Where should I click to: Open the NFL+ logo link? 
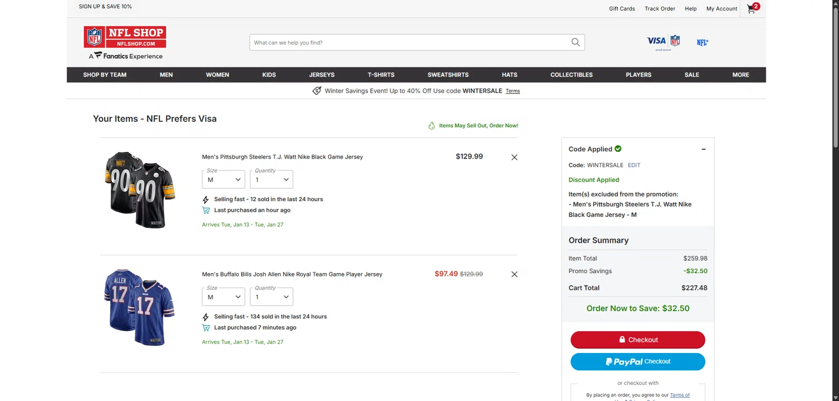coord(703,42)
